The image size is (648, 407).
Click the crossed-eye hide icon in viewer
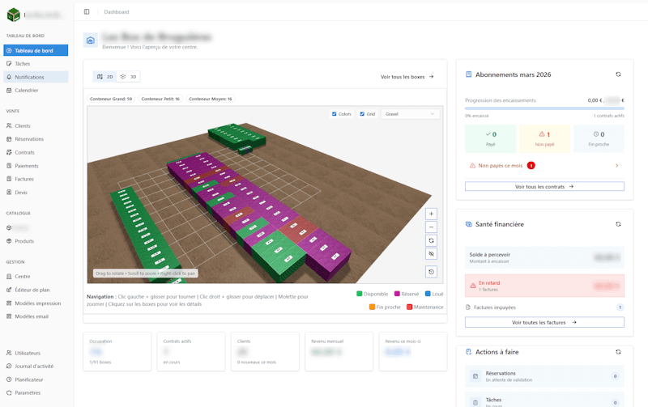(431, 254)
